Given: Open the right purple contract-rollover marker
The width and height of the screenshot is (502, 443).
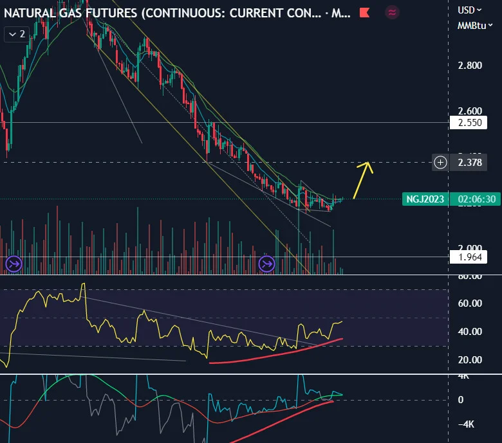Looking at the screenshot, I should coord(266,264).
